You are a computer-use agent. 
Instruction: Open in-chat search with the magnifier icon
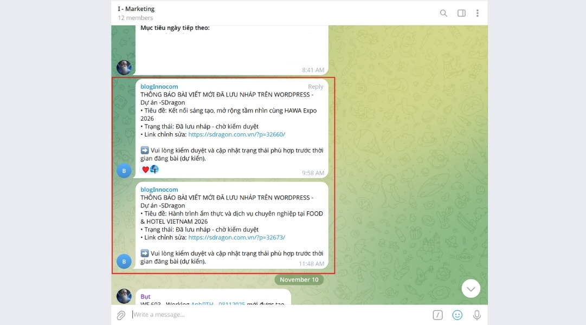[443, 12]
